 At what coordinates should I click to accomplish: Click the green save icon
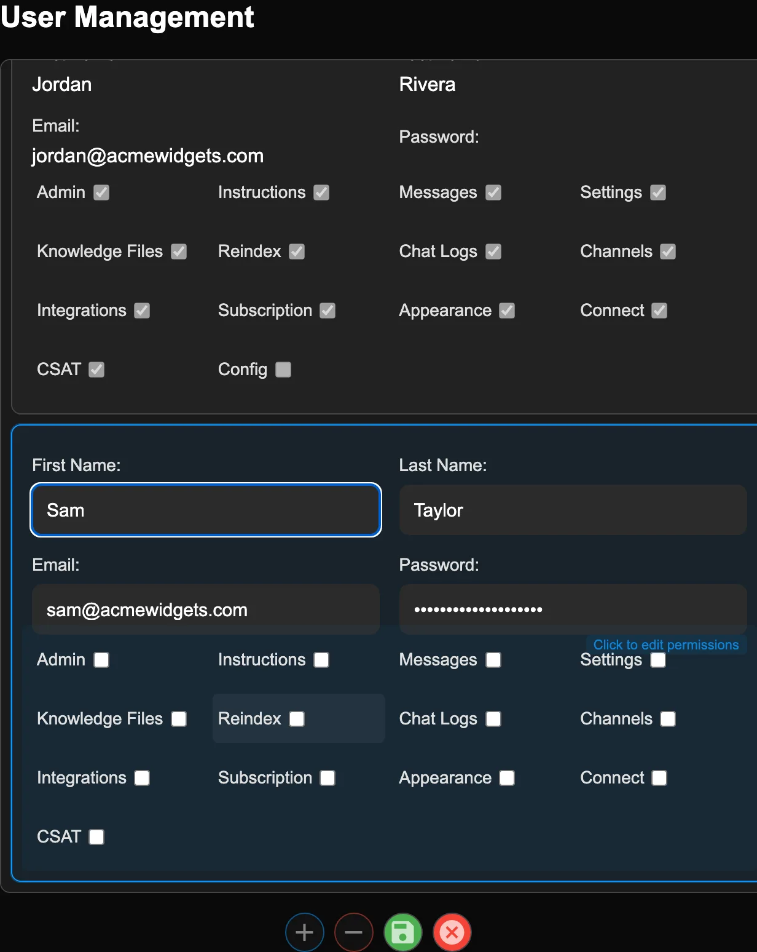click(x=402, y=932)
